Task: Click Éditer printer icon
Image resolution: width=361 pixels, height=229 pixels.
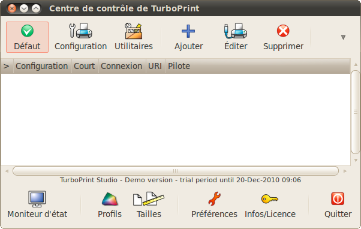Action: click(236, 37)
